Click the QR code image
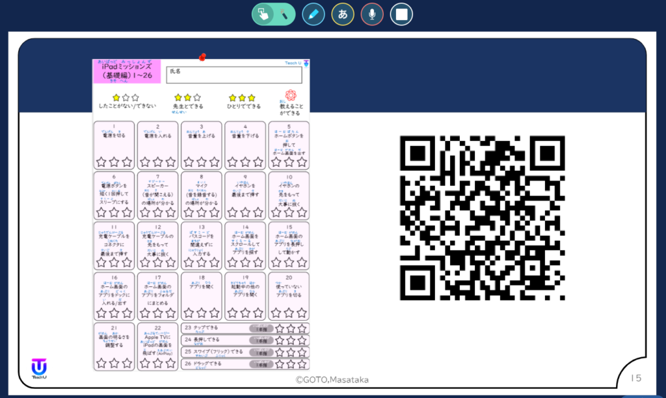Image resolution: width=666 pixels, height=398 pixels. pos(482,218)
